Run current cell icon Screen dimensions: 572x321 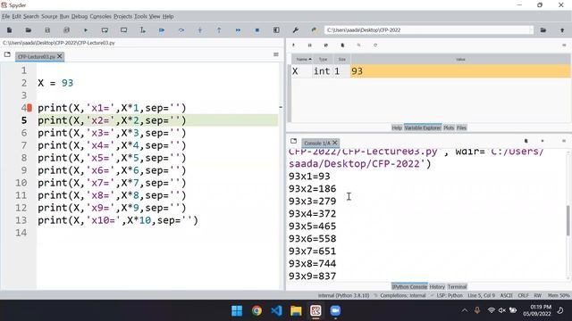tap(105, 30)
